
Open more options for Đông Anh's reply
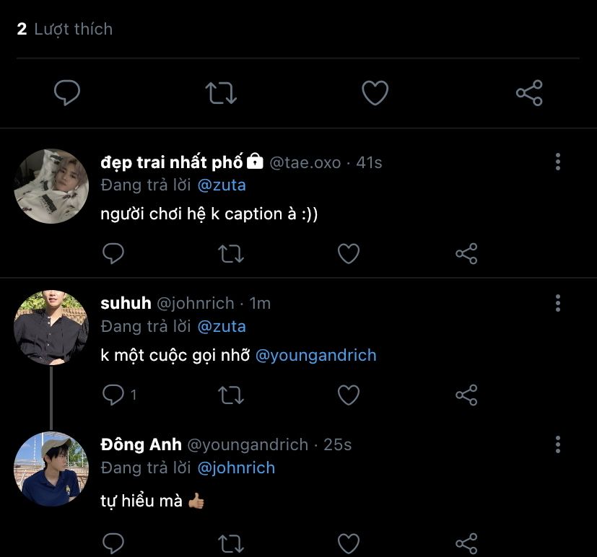click(557, 444)
